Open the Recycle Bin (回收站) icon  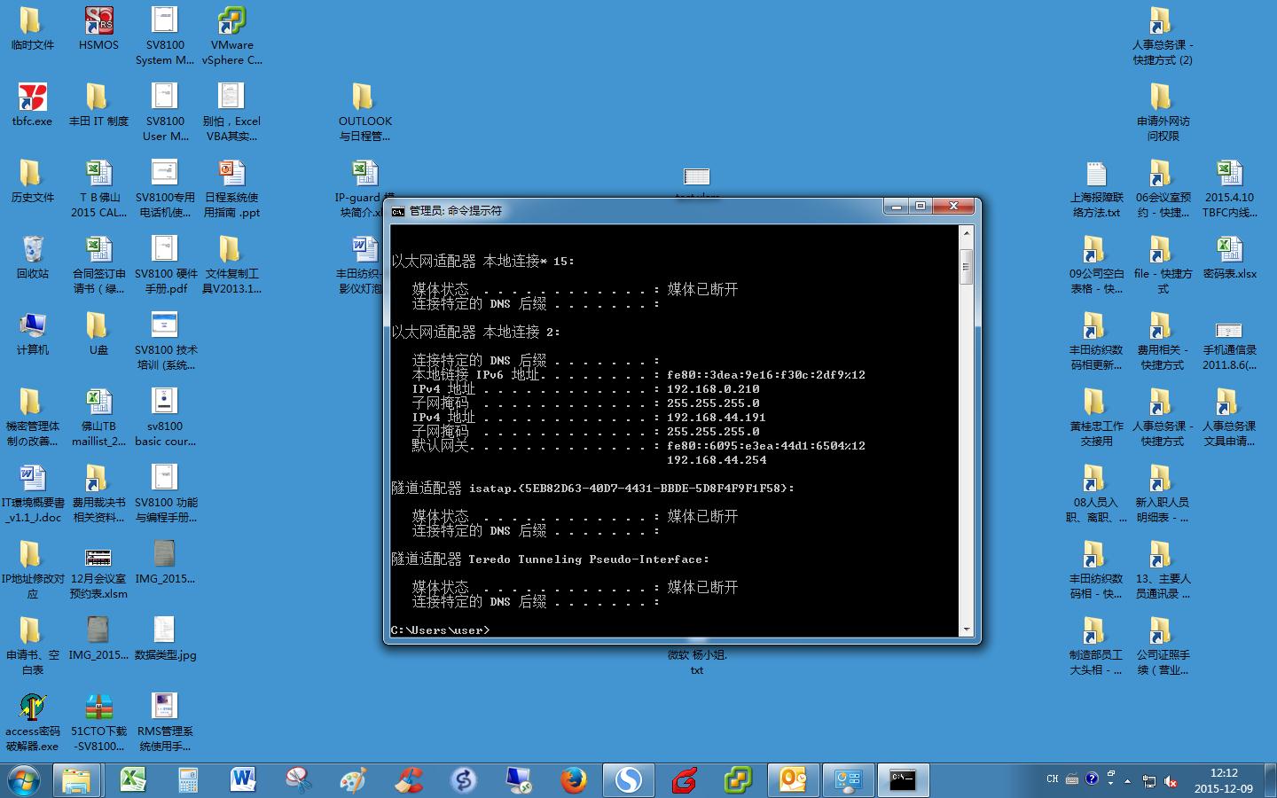coord(32,257)
